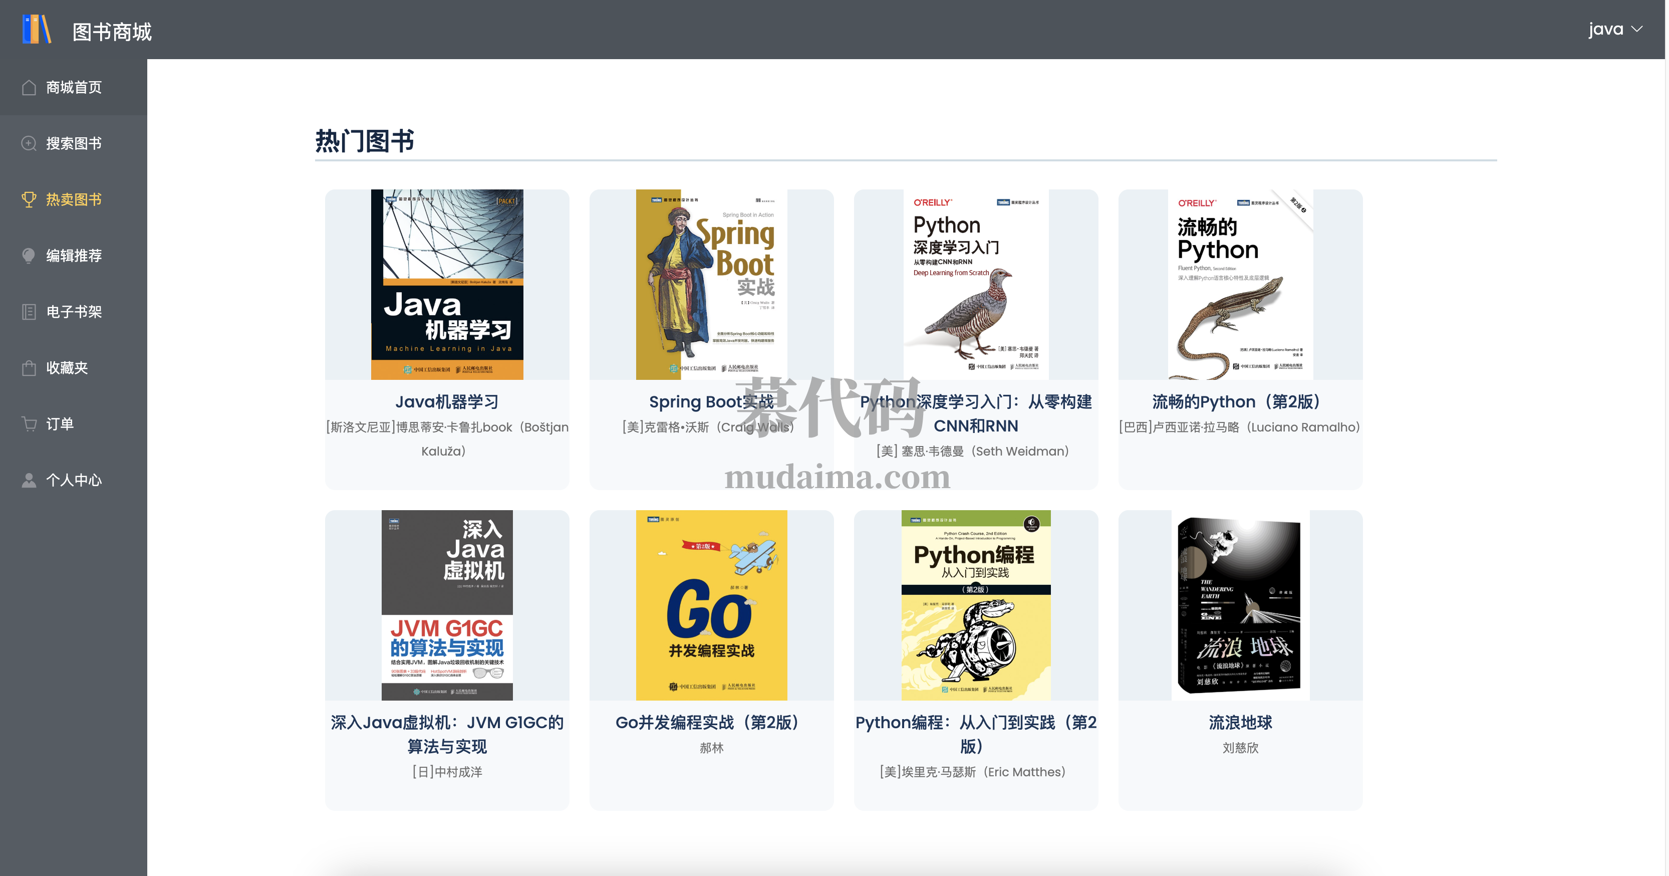Click the cart icon beside 订单
The width and height of the screenshot is (1669, 876).
pyautogui.click(x=29, y=424)
